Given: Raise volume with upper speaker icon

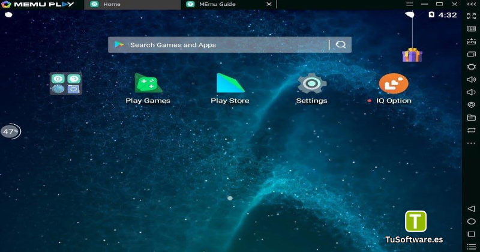Looking at the screenshot, I should click(472, 80).
